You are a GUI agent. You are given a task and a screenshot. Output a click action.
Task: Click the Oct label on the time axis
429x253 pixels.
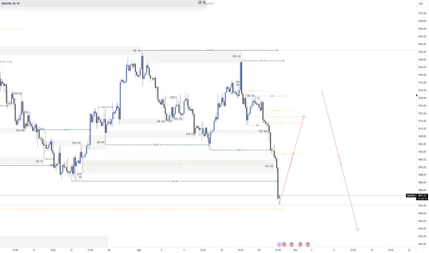(295, 250)
